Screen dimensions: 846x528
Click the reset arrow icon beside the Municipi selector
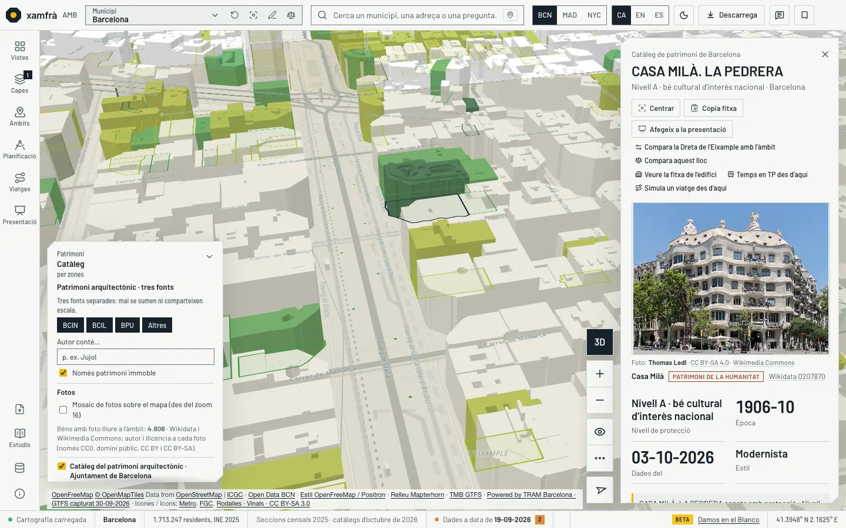(x=234, y=15)
